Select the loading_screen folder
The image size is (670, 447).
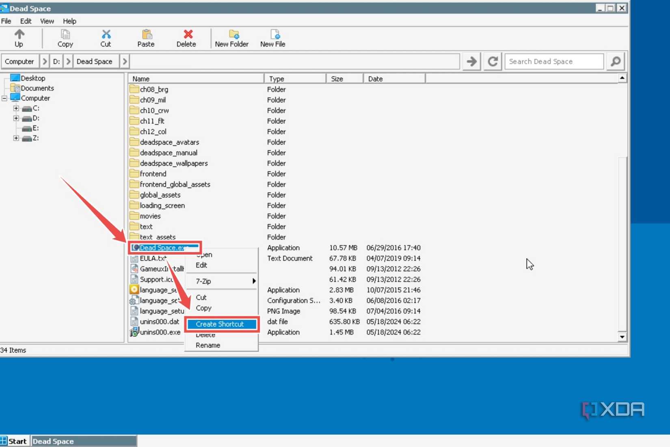[157, 206]
